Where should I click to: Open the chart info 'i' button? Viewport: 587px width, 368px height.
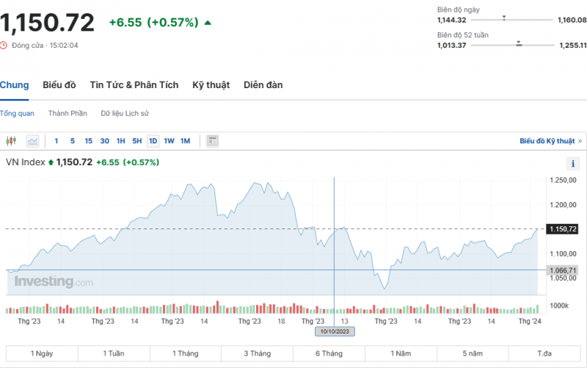tap(572, 163)
